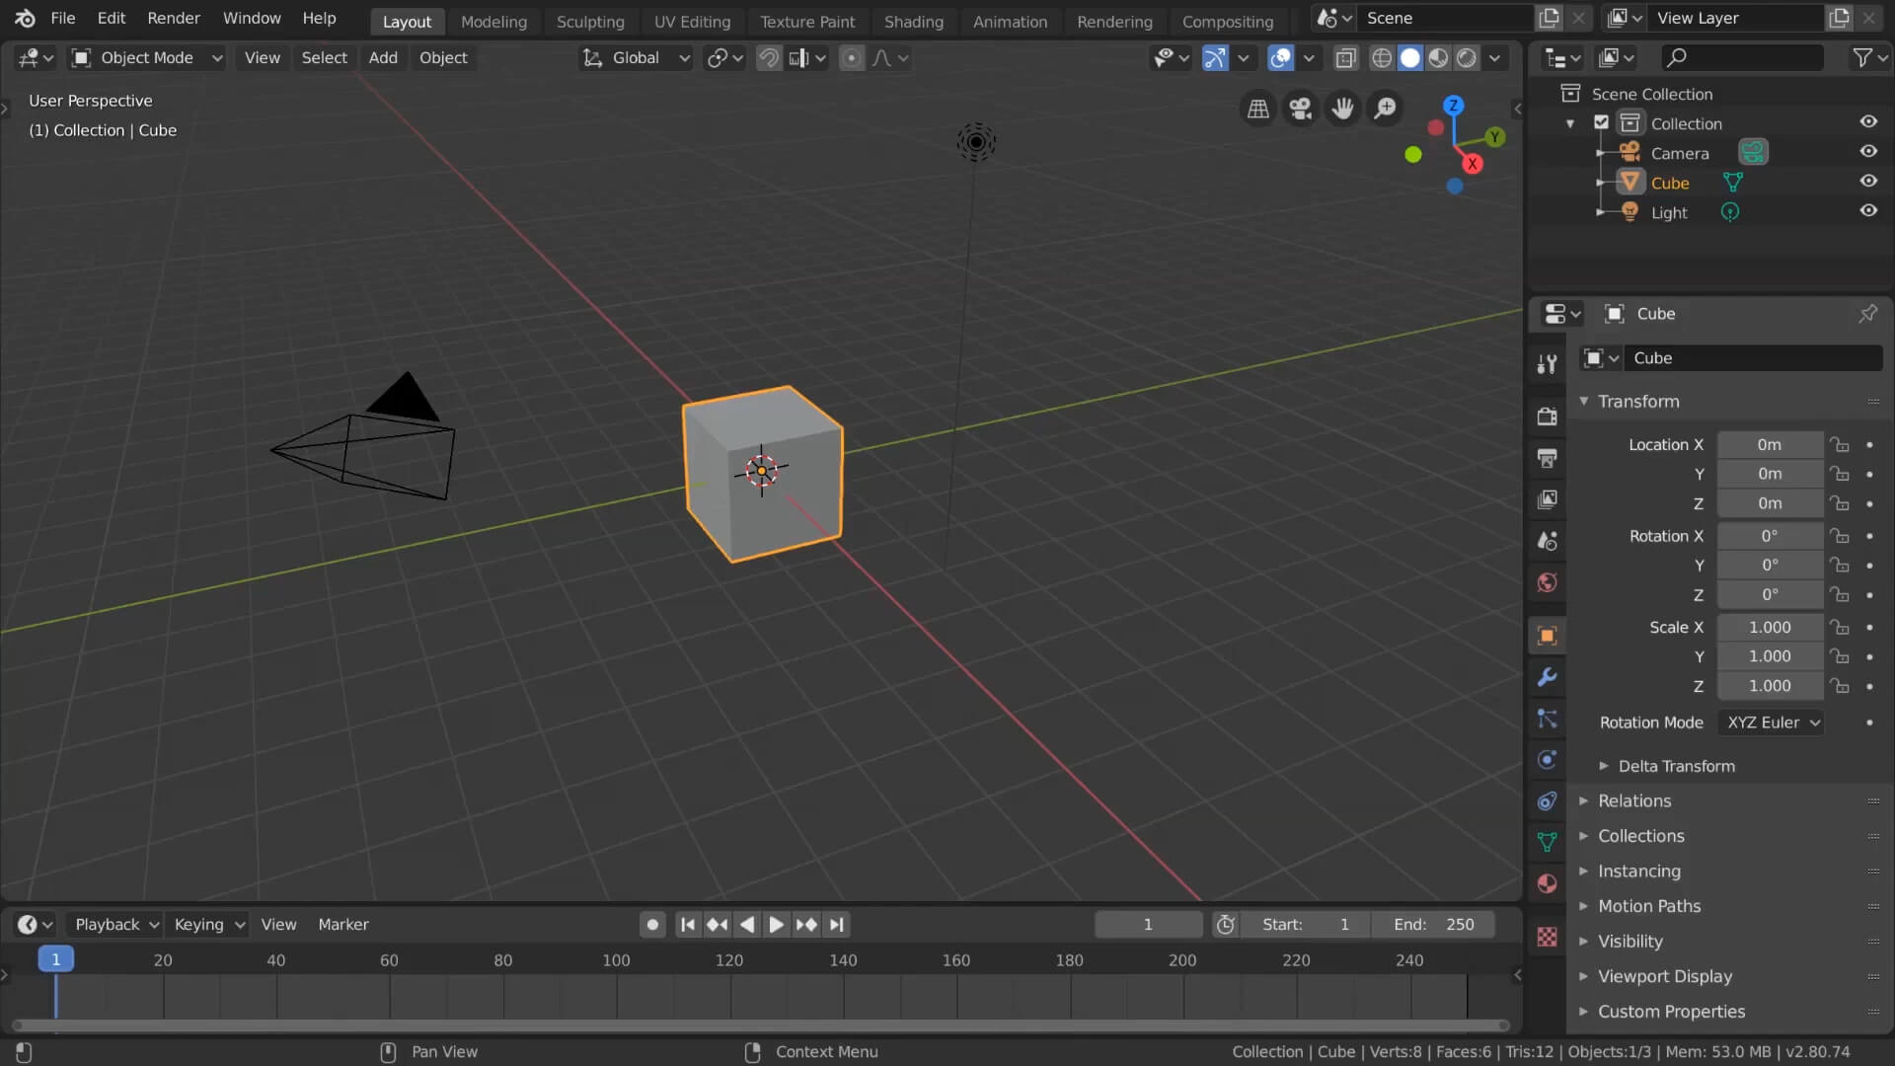The height and width of the screenshot is (1066, 1895).
Task: Enable proportional editing in the header
Action: click(851, 58)
